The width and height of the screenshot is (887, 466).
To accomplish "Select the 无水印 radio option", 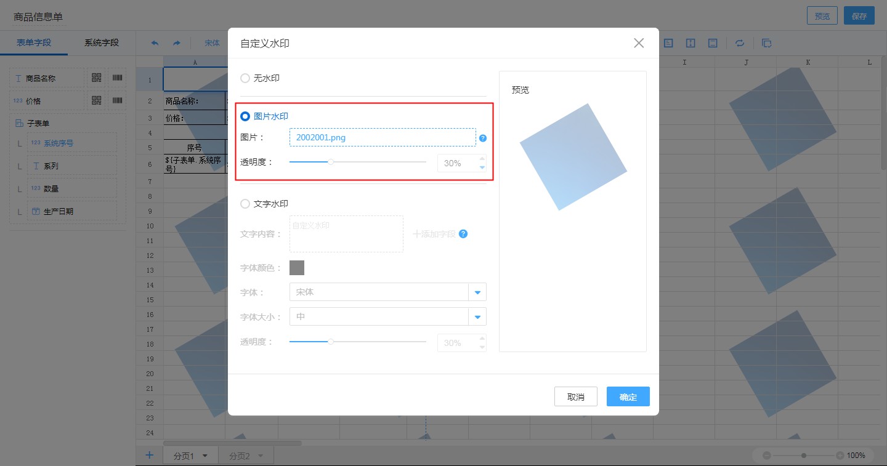I will pyautogui.click(x=245, y=78).
